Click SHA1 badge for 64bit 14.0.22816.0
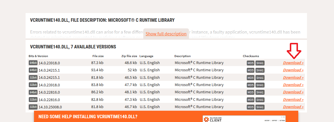The image size is (334, 122). tap(260, 92)
